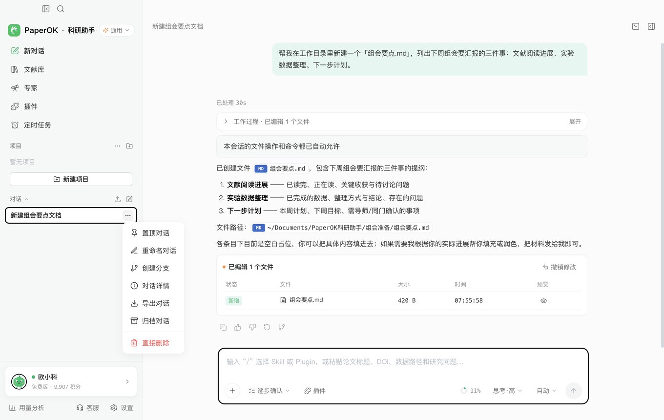
Task: Open the 自动 model dropdown
Action: 546,391
